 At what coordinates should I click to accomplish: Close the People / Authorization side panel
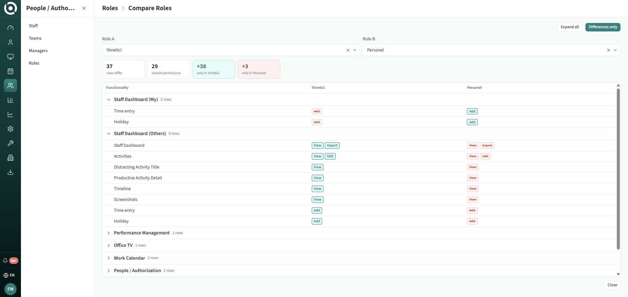[x=84, y=8]
